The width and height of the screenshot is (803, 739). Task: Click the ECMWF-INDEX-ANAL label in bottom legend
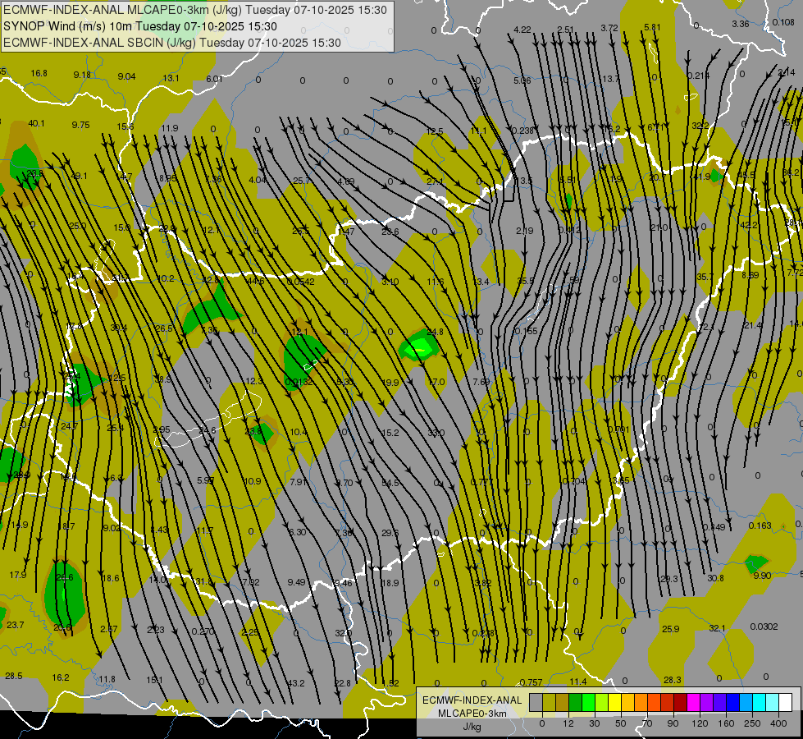coord(472,700)
